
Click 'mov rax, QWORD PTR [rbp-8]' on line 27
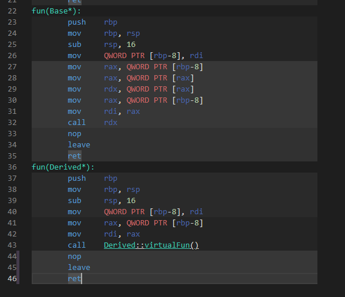click(x=136, y=67)
